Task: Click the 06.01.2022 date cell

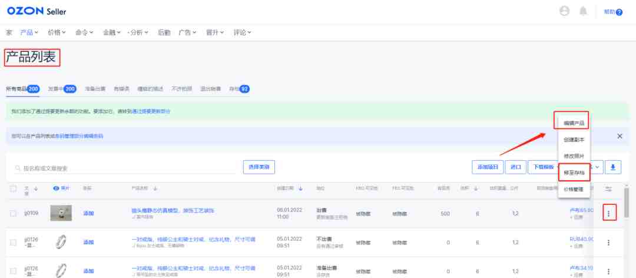Action: (289, 213)
